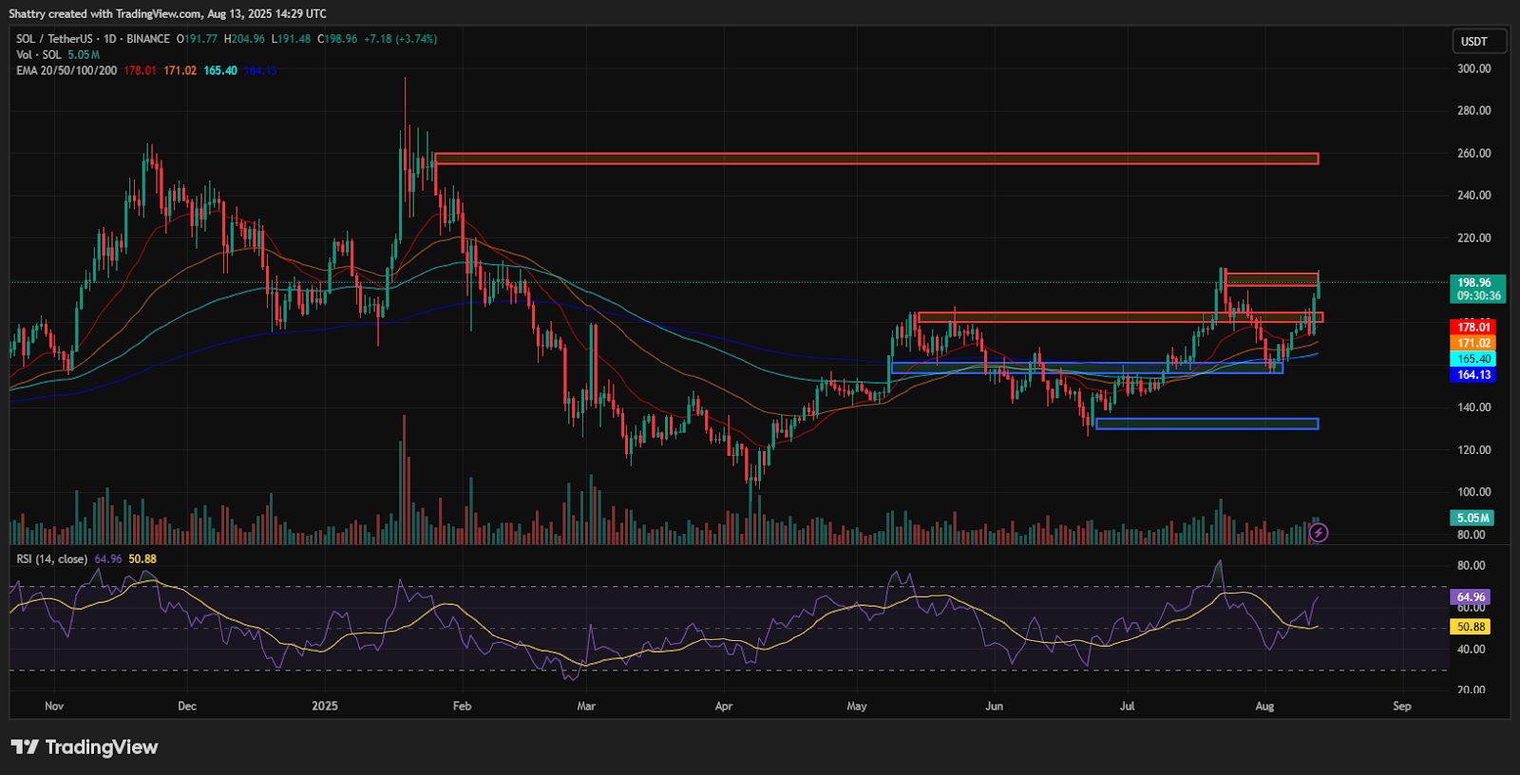This screenshot has width=1520, height=775.
Task: Click the 40.00 label in the RSI axis
Action: point(1471,650)
